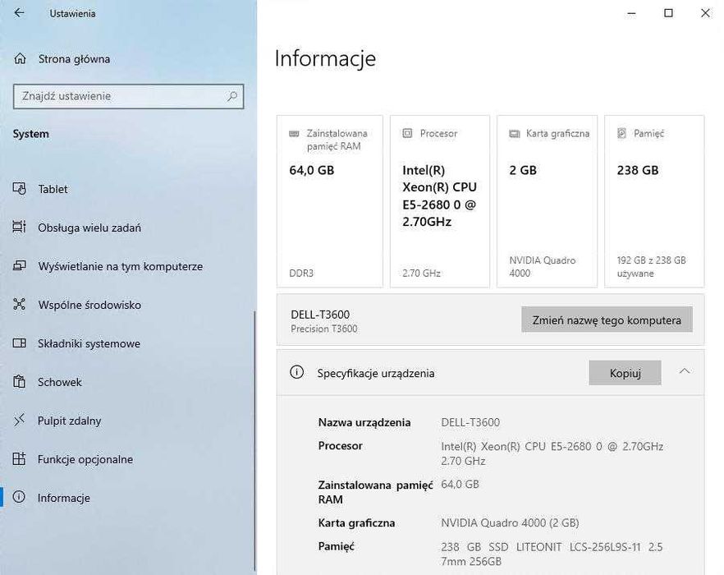Click Nazwa urządzenia value DELL-T3600
Image resolution: width=724 pixels, height=575 pixels.
click(470, 422)
